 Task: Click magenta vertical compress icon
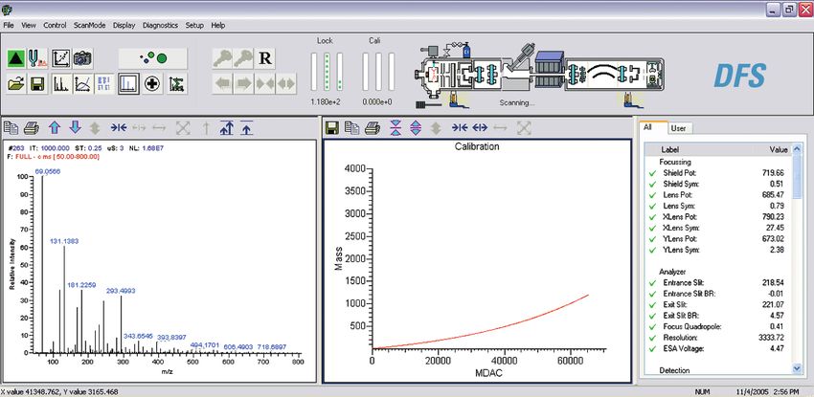coord(396,127)
